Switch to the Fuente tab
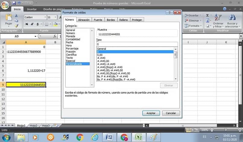Screen dimensions: 243x142 click(98, 20)
